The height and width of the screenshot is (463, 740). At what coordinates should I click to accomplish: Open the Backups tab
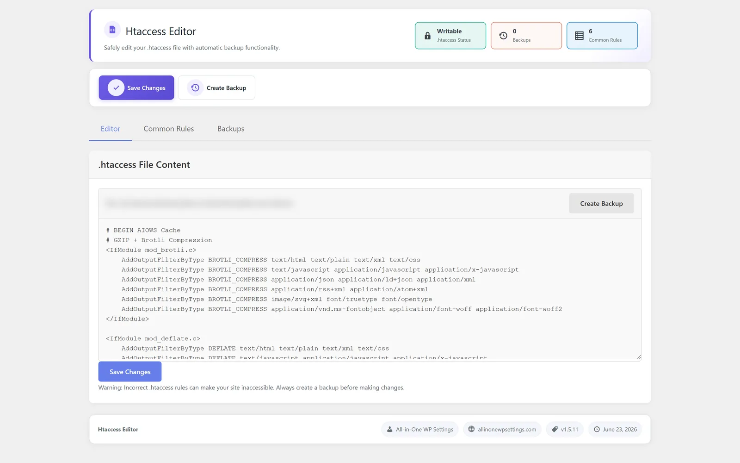[231, 129]
